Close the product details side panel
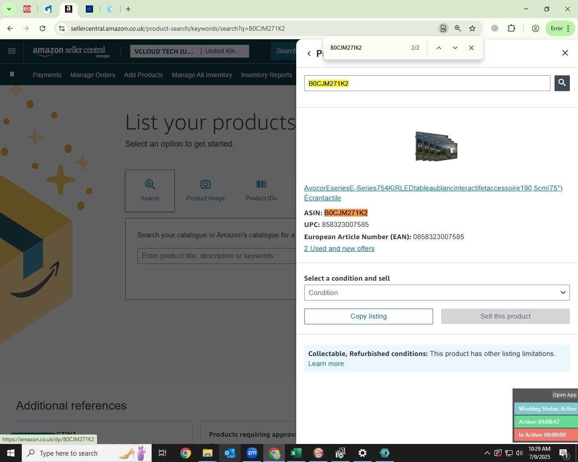Screen dimensions: 578x462 tap(565, 53)
